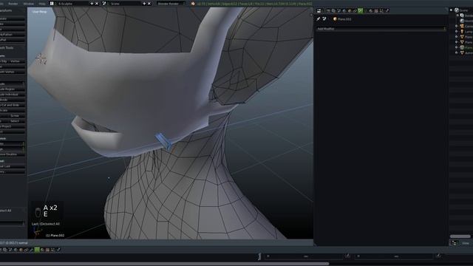Screen dimensions: 473x266
Task: Open the Scene Properties tab icon in the right-hand properties panel
Action: 338,11
